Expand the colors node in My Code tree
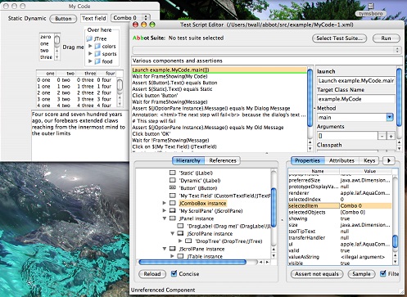Screen dimensions: 407x297 tap(90, 46)
